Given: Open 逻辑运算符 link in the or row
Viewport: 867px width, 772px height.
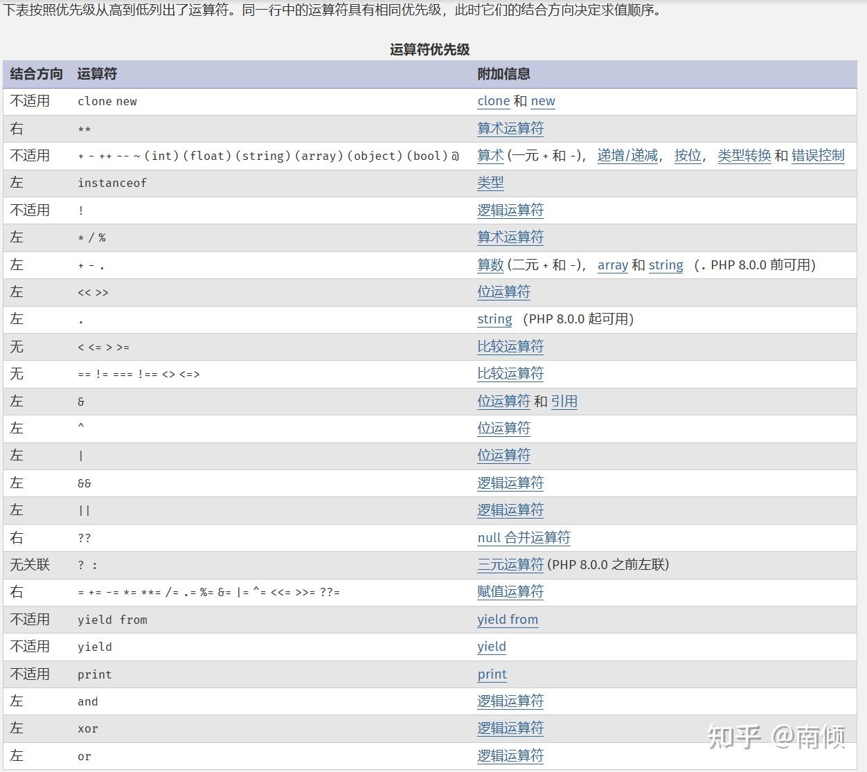Looking at the screenshot, I should [510, 756].
